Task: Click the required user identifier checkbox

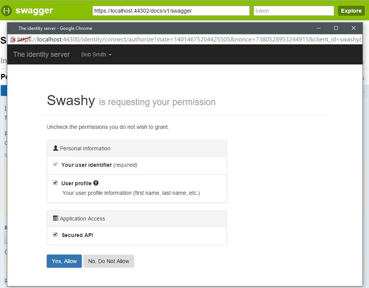Action: coord(55,164)
